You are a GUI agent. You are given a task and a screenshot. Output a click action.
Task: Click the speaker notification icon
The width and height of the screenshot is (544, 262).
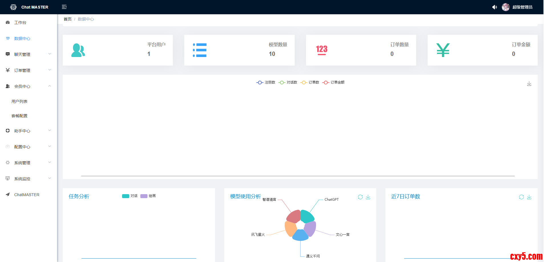(494, 7)
